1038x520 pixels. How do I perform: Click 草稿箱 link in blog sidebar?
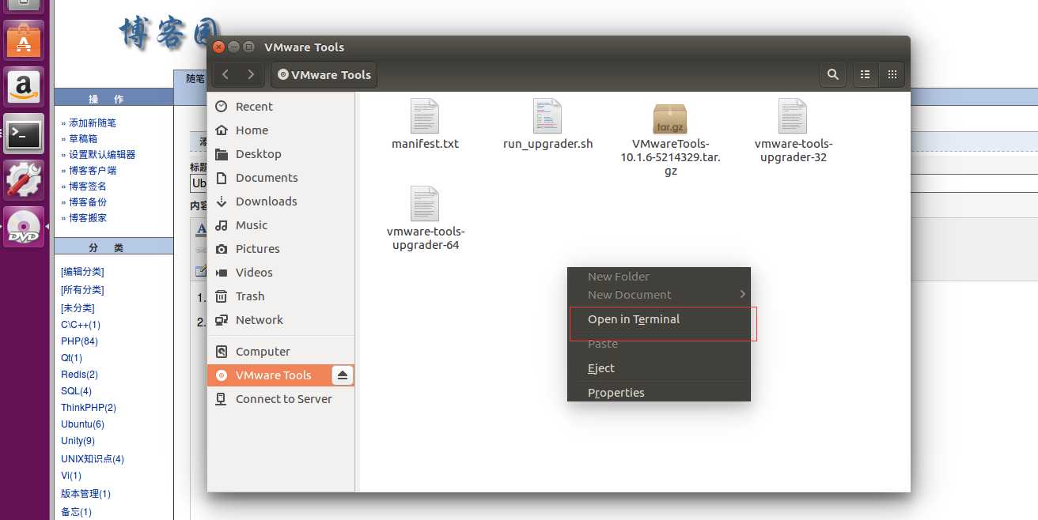tap(83, 139)
